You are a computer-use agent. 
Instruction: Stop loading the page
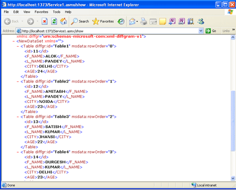[45, 22]
